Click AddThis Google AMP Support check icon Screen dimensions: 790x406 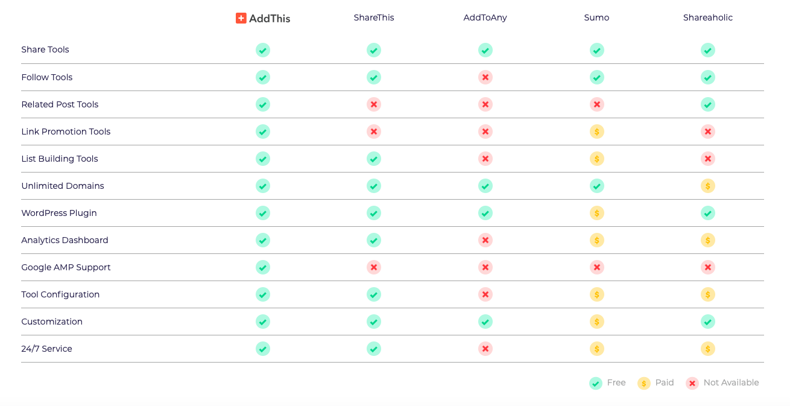[x=263, y=267]
